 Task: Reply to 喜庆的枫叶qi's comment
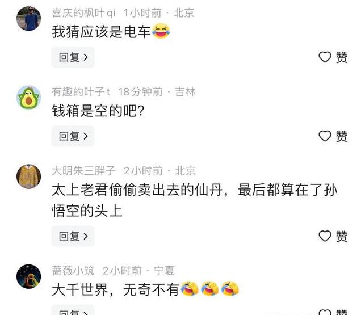(x=73, y=57)
